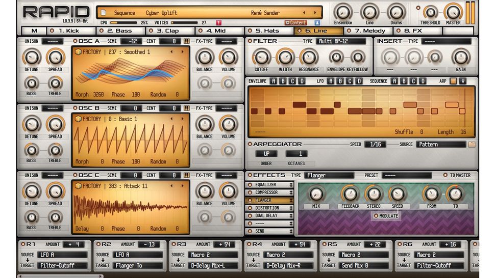Open the Effects TYPE Flanger dropdown
The image size is (495, 278).
[x=329, y=175]
